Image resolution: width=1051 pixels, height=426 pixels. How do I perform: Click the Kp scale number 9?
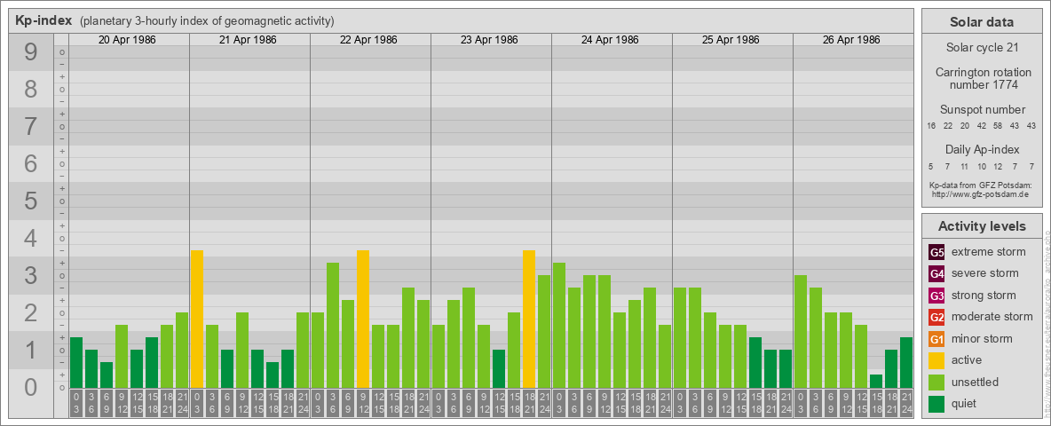click(30, 52)
